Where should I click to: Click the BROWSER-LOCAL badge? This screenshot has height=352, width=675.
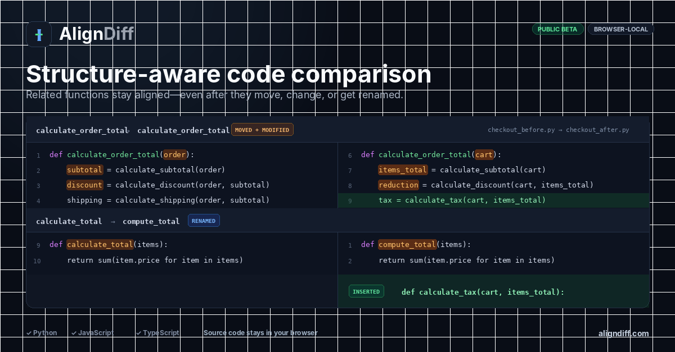click(621, 29)
